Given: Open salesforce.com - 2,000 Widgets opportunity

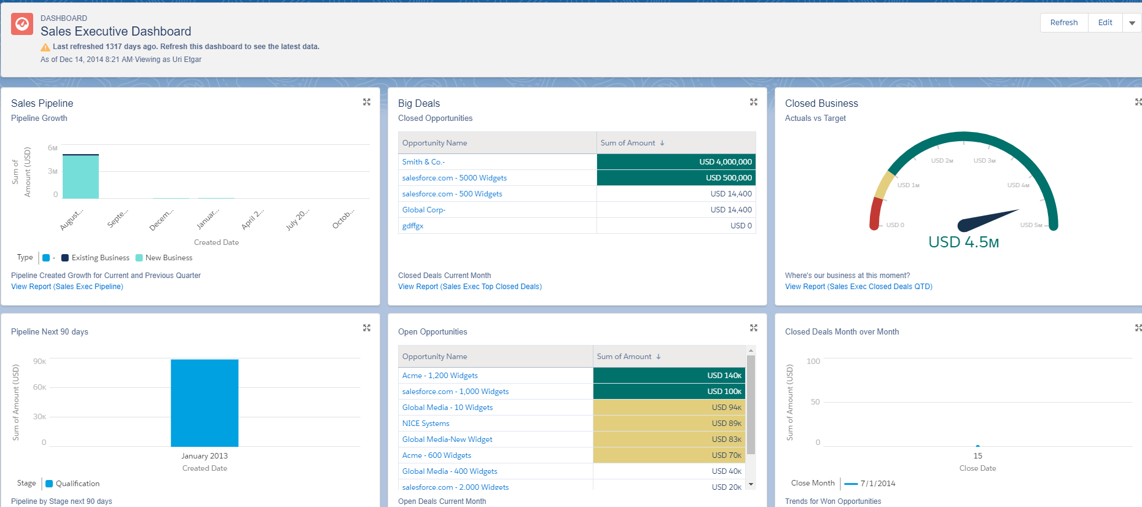Looking at the screenshot, I should 455,487.
